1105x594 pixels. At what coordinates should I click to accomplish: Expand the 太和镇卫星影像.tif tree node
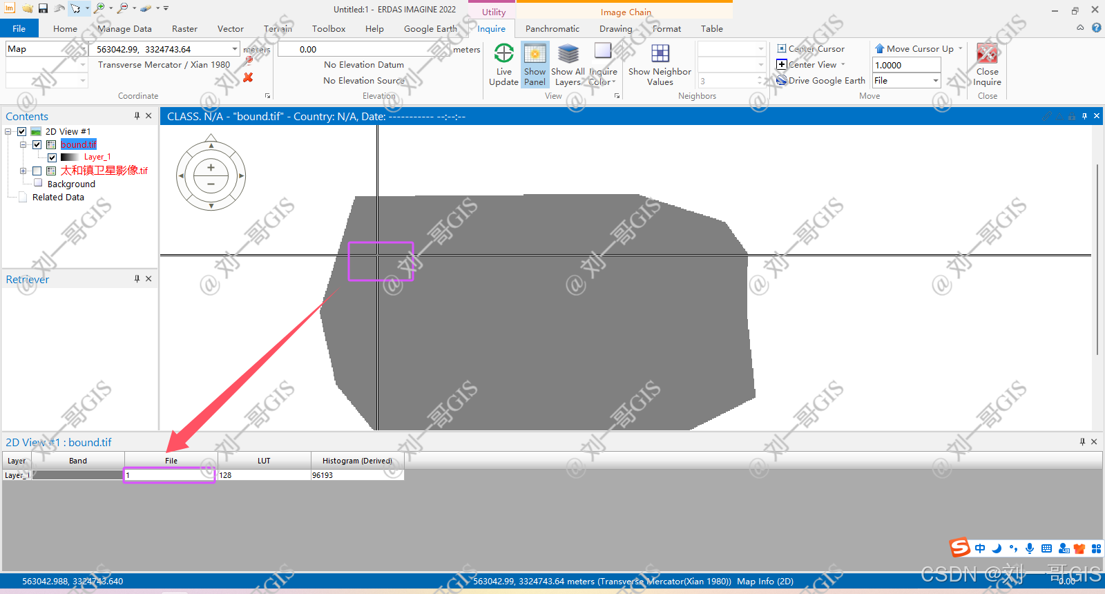tap(23, 171)
